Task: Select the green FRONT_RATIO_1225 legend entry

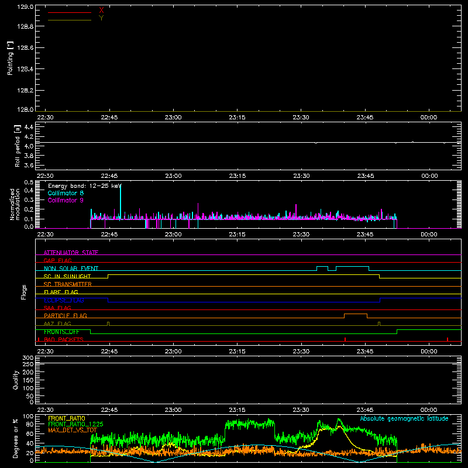Action: click(x=75, y=424)
